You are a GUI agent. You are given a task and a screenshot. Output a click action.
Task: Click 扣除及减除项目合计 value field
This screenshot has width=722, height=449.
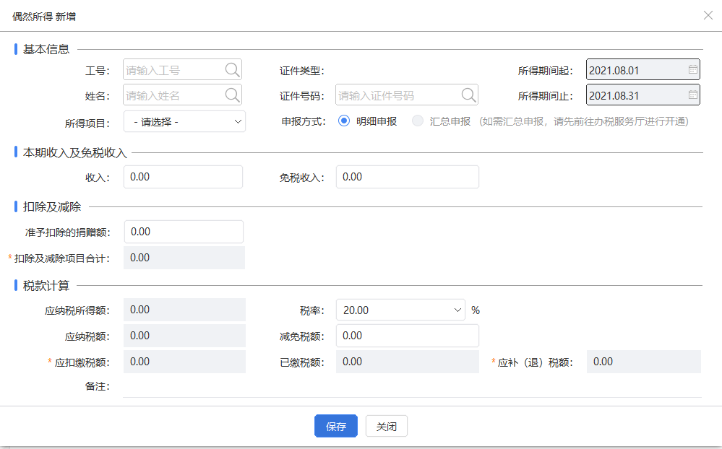184,258
